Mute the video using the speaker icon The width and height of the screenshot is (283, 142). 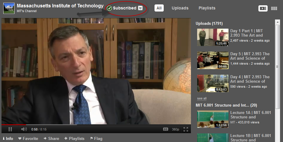(24, 129)
